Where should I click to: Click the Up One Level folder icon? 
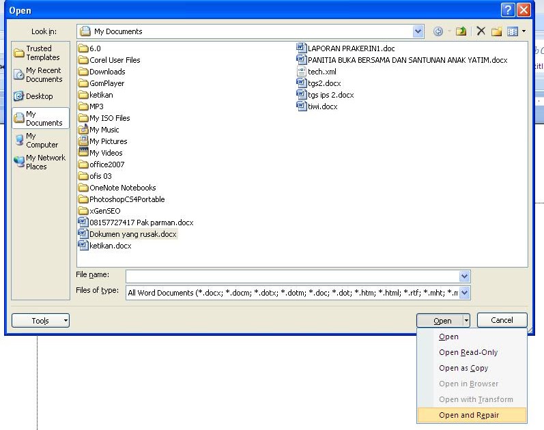pyautogui.click(x=461, y=31)
